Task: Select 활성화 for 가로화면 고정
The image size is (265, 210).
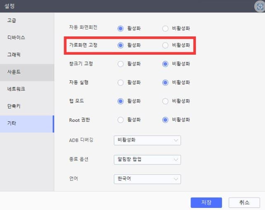Action: tap(120, 45)
